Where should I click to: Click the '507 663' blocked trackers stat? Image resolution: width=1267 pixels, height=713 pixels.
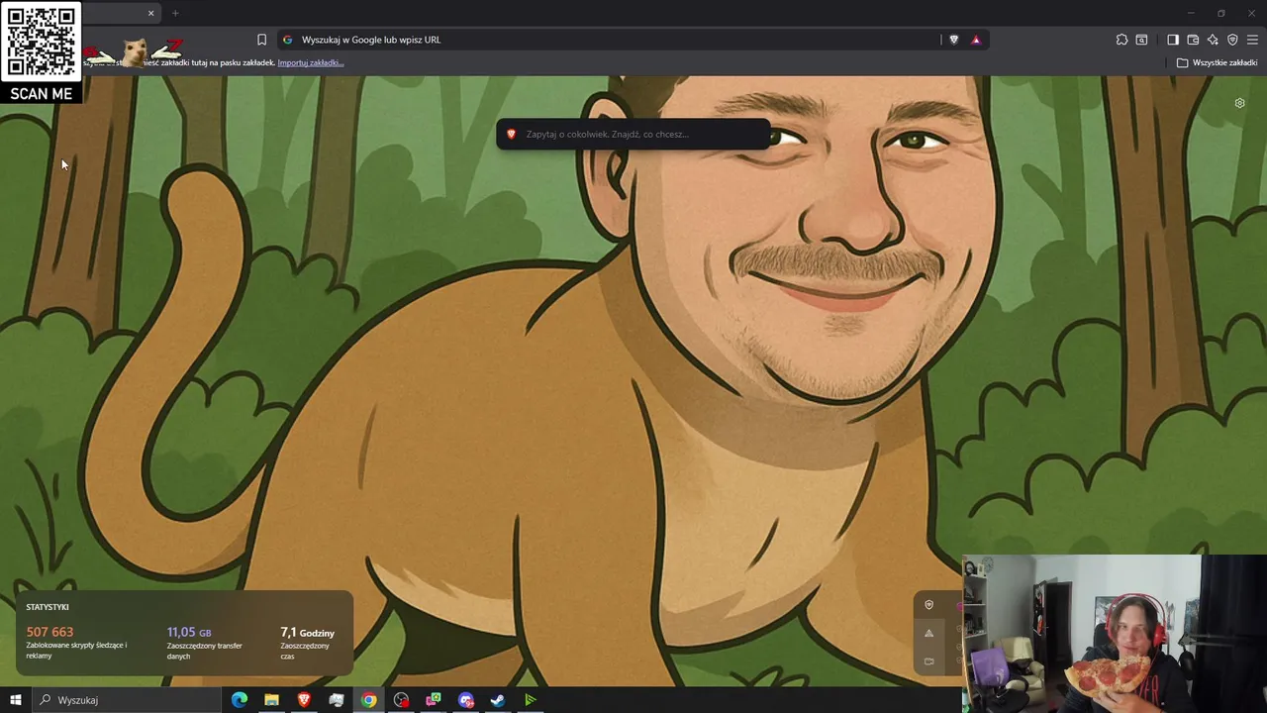(x=49, y=632)
